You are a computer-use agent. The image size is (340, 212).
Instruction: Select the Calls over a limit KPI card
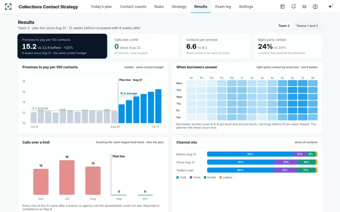coord(144,46)
